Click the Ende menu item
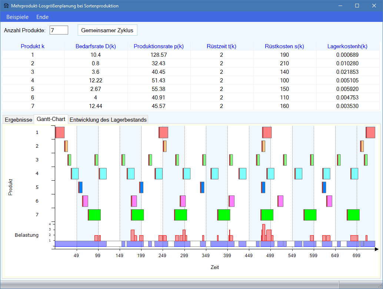This screenshot has height=289, width=383. (42, 17)
